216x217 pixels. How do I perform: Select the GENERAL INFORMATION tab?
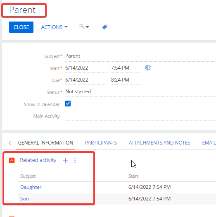coord(45,143)
